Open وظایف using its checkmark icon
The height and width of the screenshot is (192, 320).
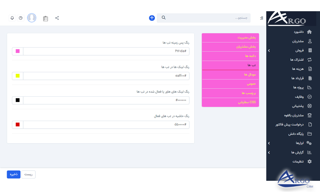click(x=309, y=97)
